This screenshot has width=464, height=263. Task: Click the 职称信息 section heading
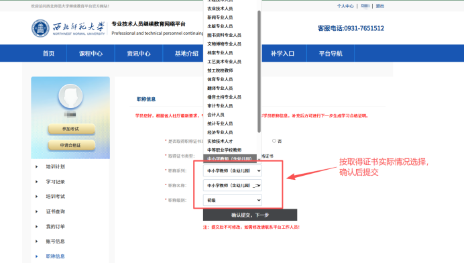coord(146,99)
